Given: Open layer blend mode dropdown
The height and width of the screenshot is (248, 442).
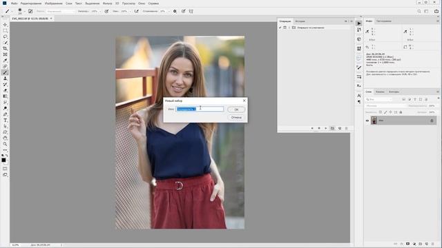Looking at the screenshot, I should click(x=385, y=105).
